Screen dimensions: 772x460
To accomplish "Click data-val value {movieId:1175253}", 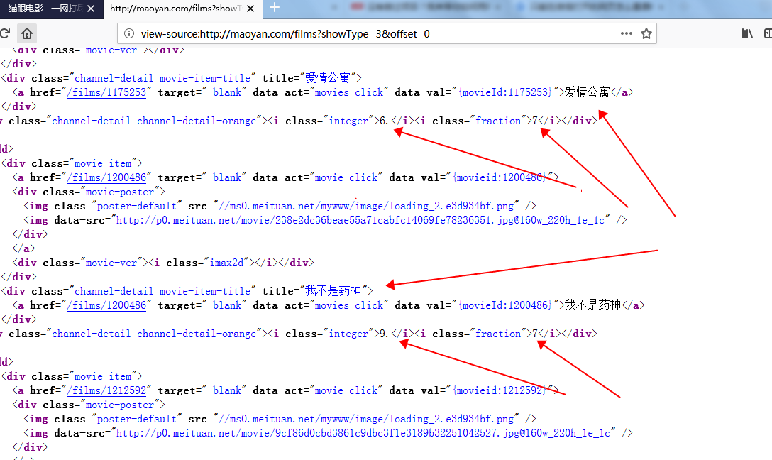I will 506,92.
